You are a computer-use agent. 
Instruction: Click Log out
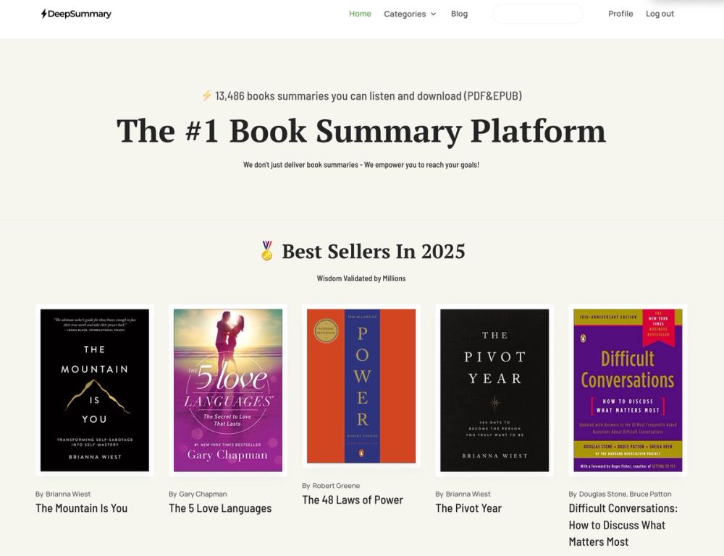coord(660,14)
